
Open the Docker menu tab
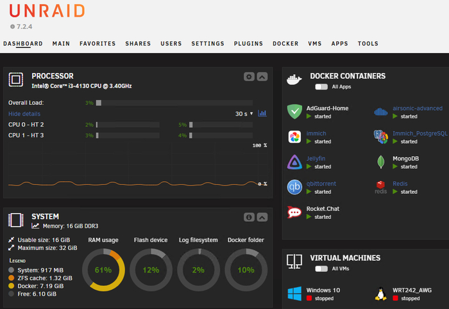pos(285,44)
